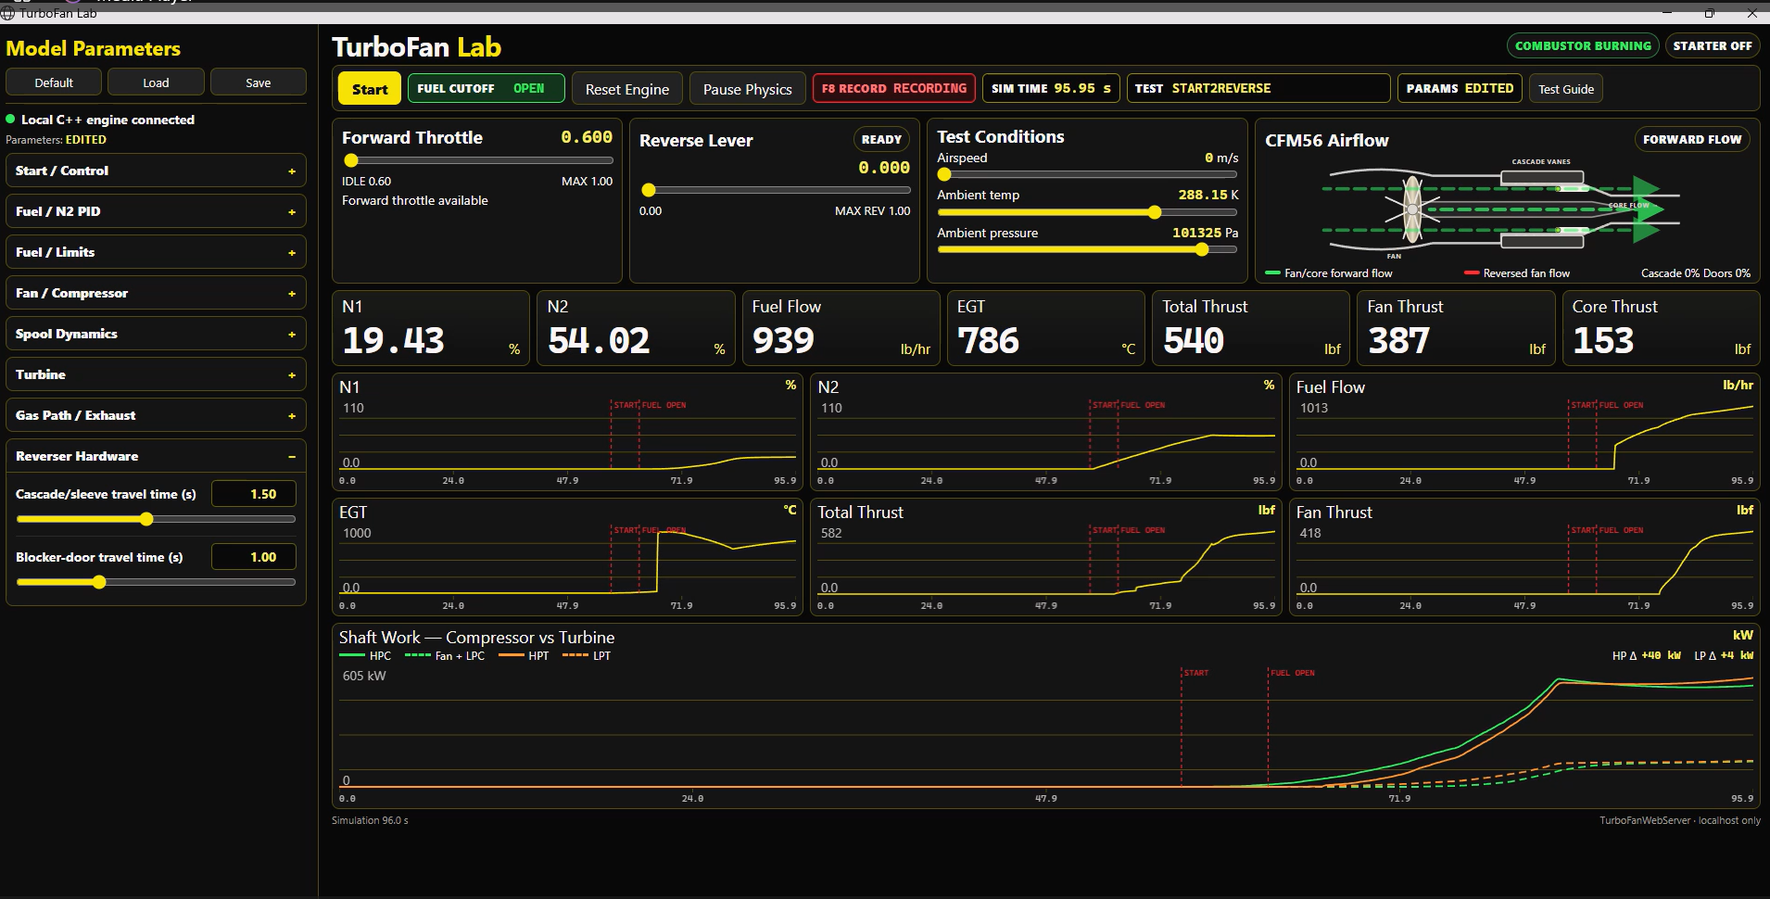1770x899 pixels.
Task: Expand the Fan / Compressor section
Action: point(156,293)
